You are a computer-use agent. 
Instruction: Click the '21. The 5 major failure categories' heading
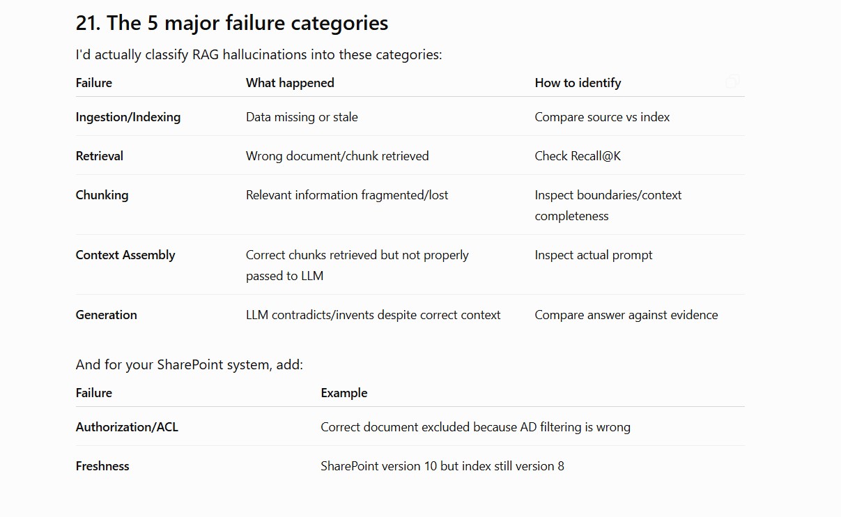click(x=232, y=23)
